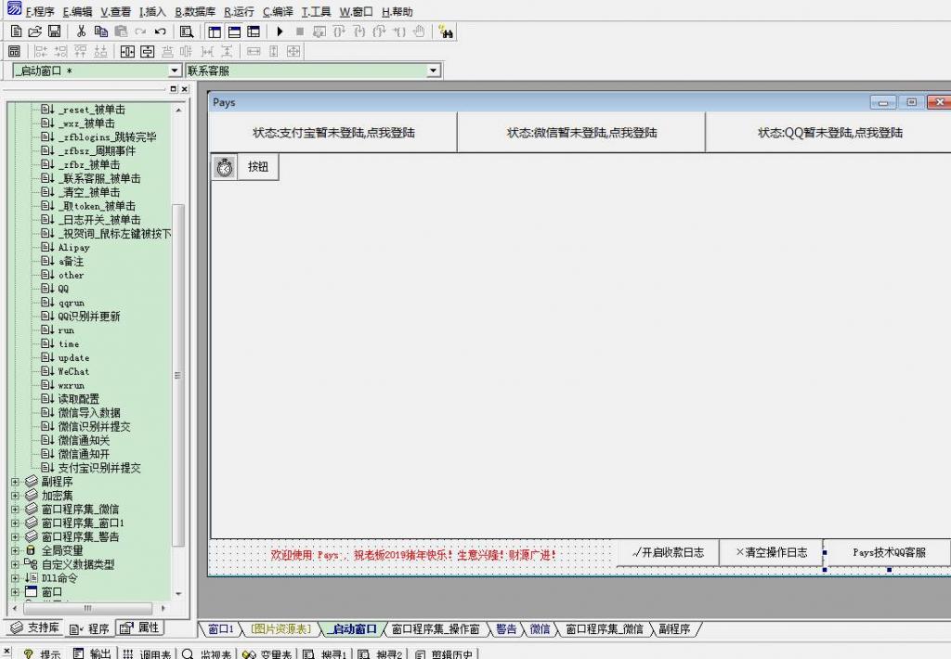Open the find dialog via the magnifier icon
951x659 pixels.
click(x=187, y=31)
